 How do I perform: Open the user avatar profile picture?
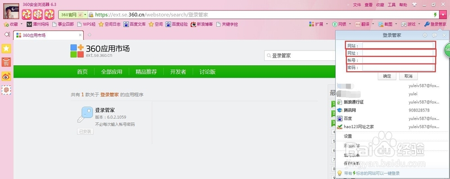[11, 11]
